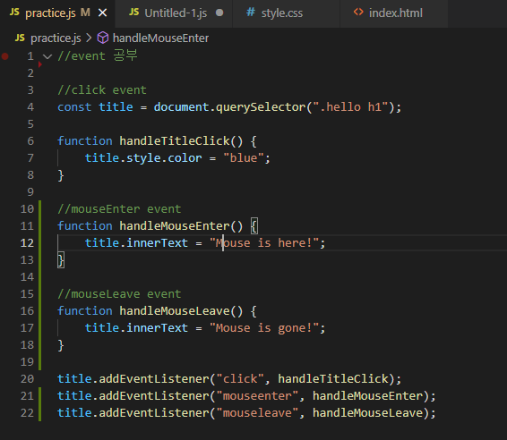Click the '//event 공부' comment
Image resolution: width=507 pixels, height=440 pixels.
[x=98, y=55]
